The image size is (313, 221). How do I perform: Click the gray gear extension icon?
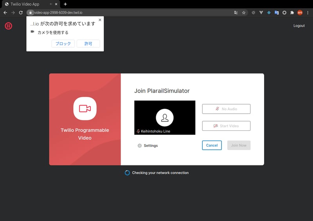(x=253, y=13)
